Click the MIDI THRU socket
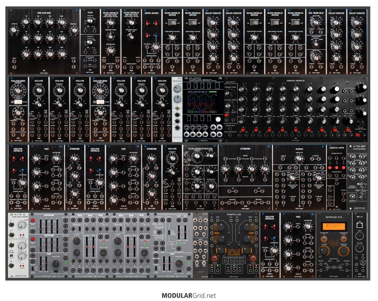 tap(360, 248)
